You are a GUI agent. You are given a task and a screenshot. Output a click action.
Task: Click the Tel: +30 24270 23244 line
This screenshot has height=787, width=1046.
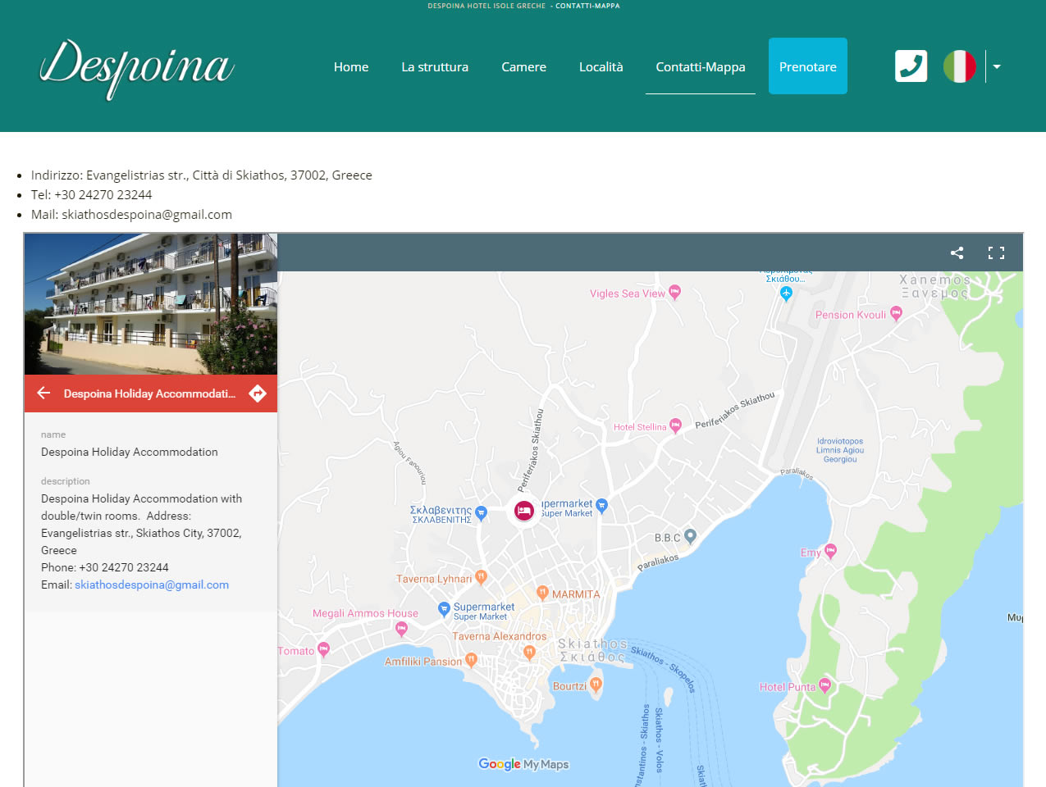[x=92, y=195]
